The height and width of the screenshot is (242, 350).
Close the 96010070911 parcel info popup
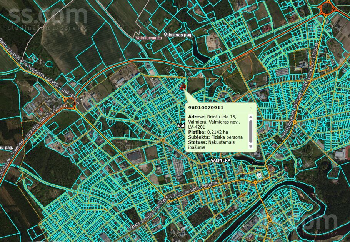click(x=251, y=108)
